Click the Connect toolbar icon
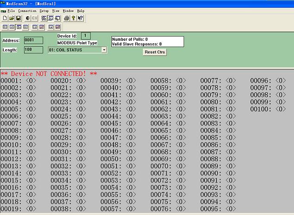Image resolution: width=294 pixels, height=215 pixels. [x=28, y=18]
